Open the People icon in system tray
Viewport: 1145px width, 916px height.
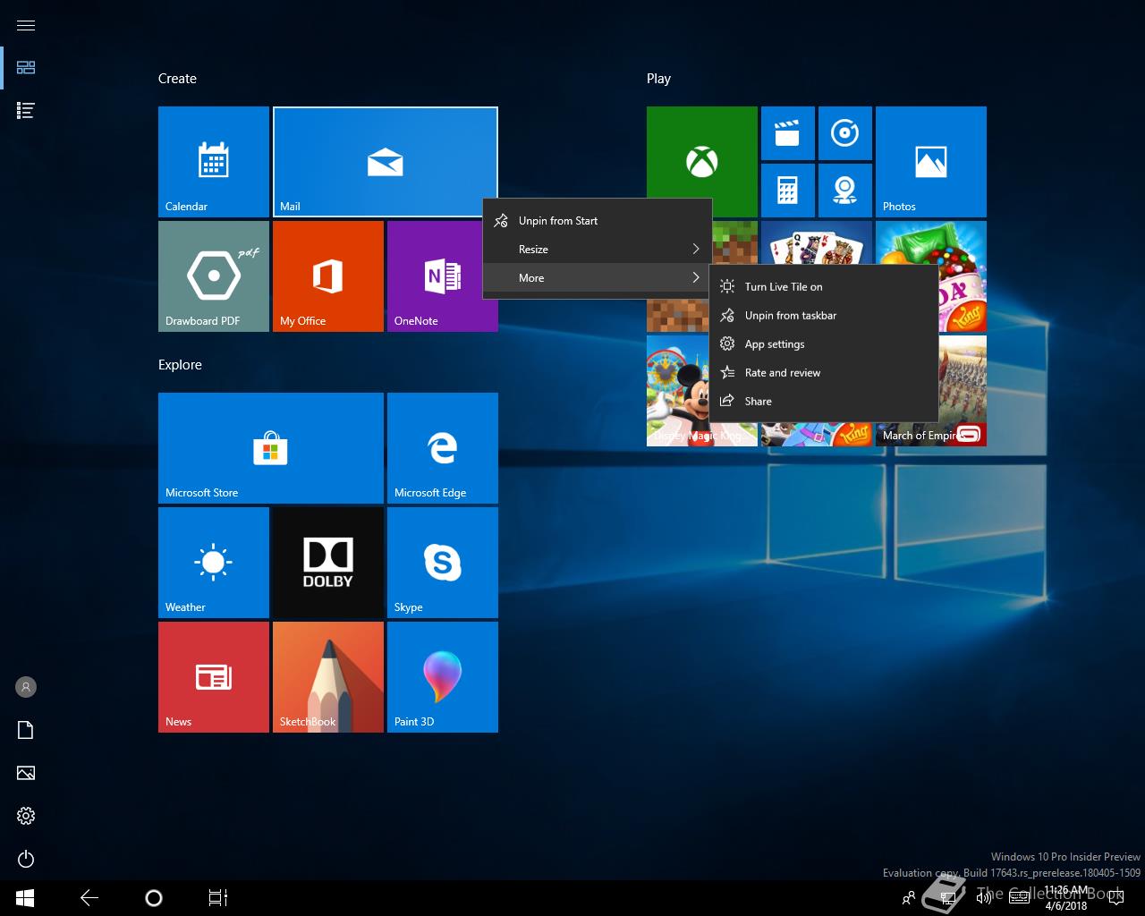tap(909, 898)
